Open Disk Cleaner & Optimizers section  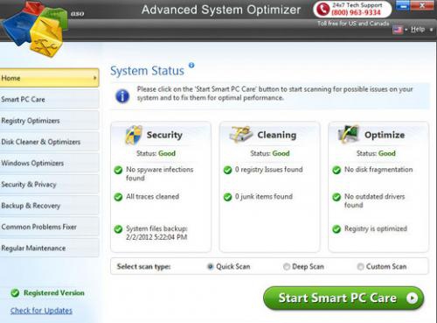click(49, 142)
